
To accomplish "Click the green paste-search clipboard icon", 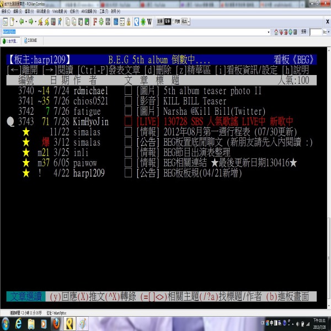I will [x=87, y=22].
